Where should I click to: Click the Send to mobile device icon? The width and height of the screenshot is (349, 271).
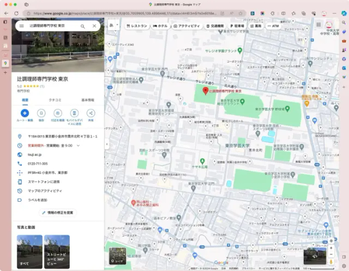click(x=74, y=113)
